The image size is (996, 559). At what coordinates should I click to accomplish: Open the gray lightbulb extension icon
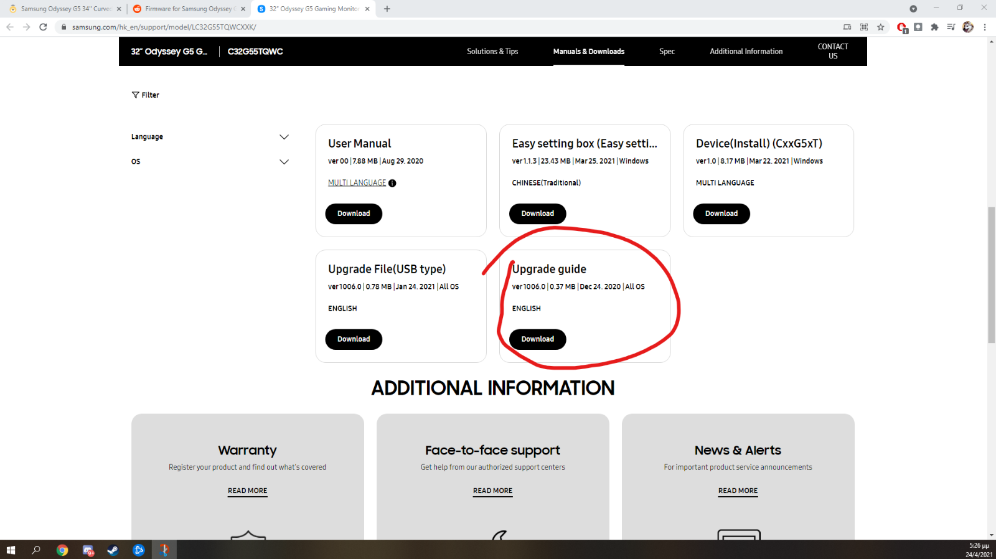point(918,27)
